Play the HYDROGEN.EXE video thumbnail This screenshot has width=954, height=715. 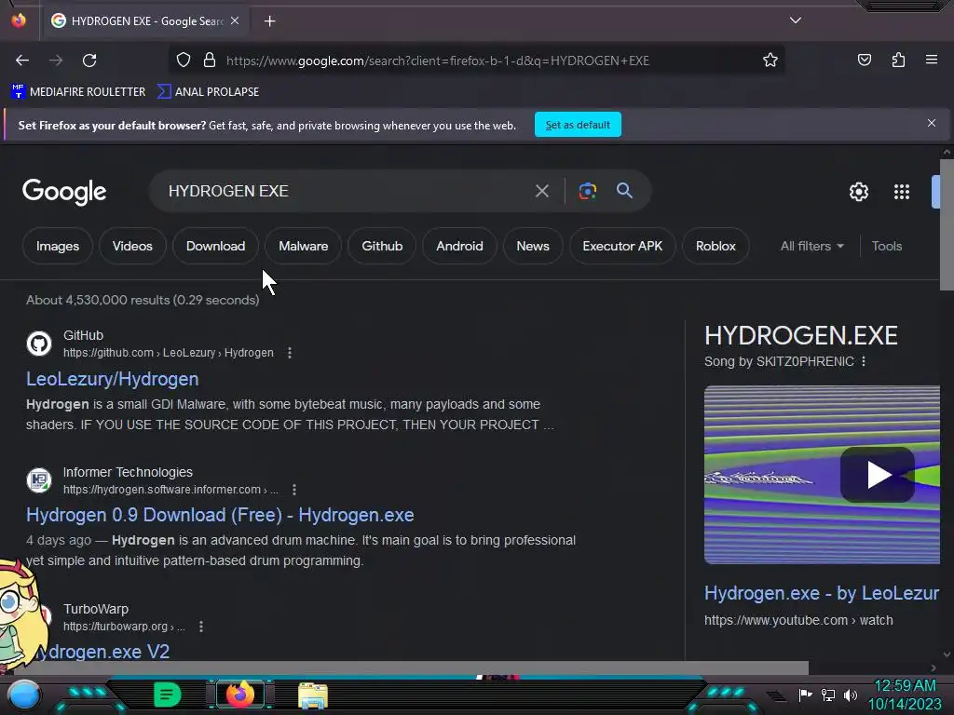click(877, 475)
